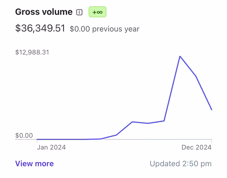Click the slight dip between bump and steep rise
The height and width of the screenshot is (178, 227).
(148, 123)
